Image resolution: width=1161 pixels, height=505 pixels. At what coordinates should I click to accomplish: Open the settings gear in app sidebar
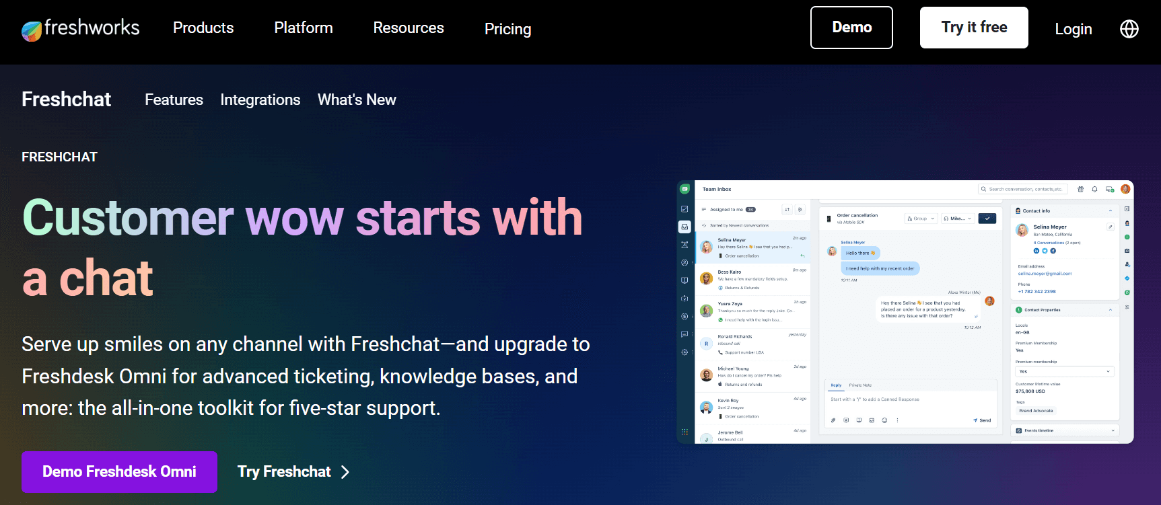684,352
